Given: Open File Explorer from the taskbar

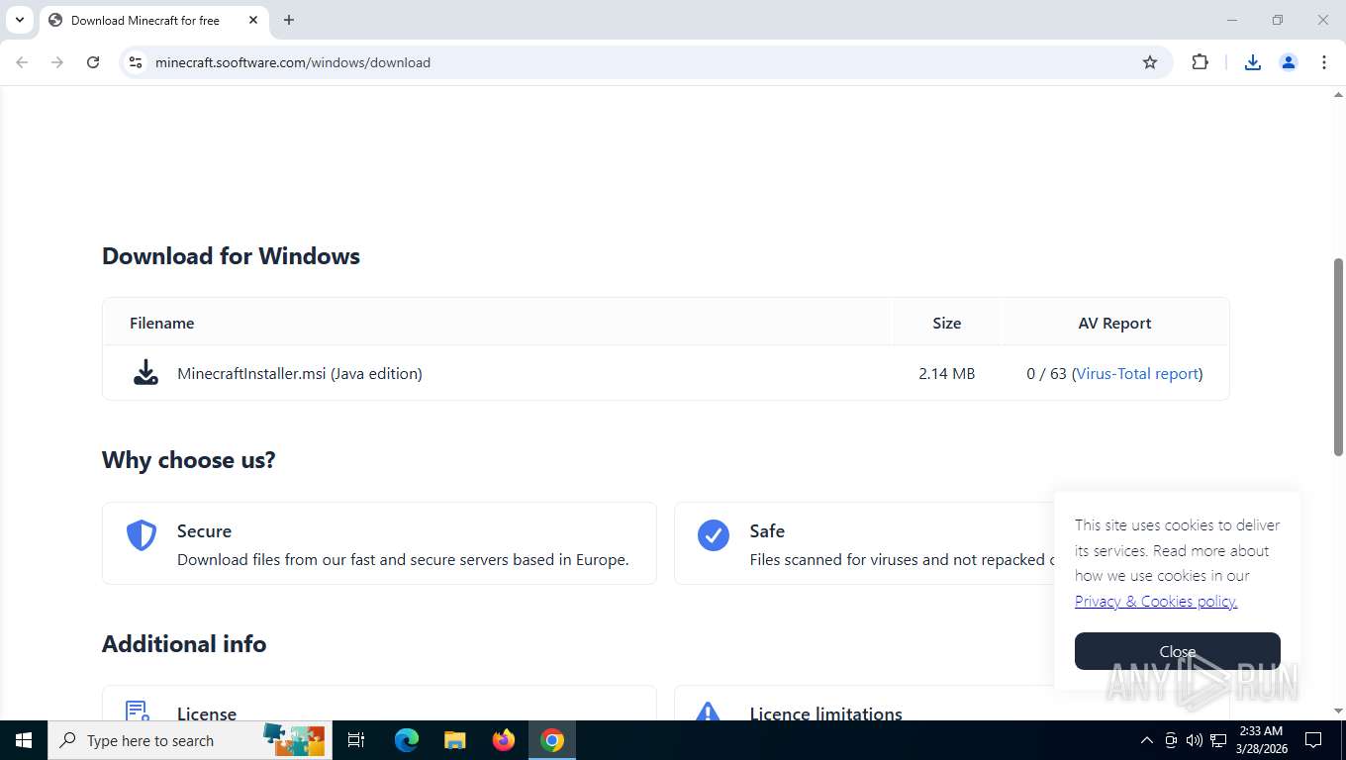Looking at the screenshot, I should pos(454,740).
